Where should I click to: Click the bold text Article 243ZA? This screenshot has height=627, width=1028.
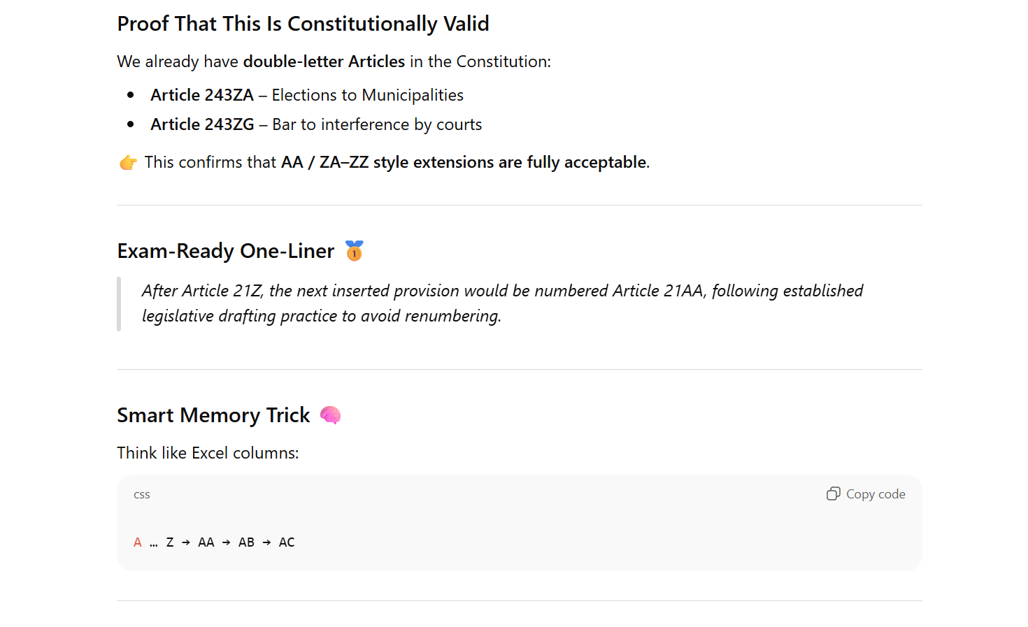[x=202, y=95]
